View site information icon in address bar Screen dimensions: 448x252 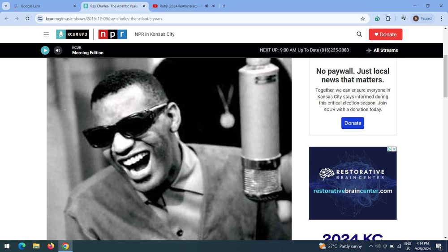click(40, 18)
